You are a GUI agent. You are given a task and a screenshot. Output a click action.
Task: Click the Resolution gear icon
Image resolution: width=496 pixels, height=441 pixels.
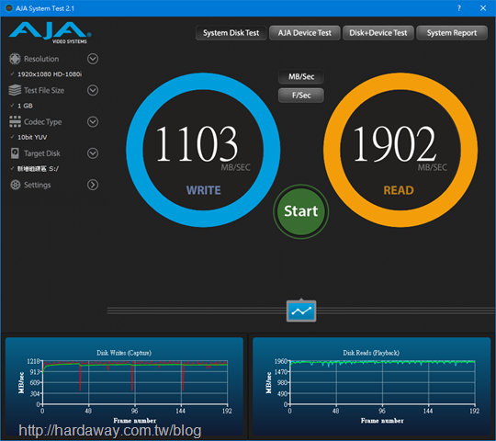(x=15, y=59)
